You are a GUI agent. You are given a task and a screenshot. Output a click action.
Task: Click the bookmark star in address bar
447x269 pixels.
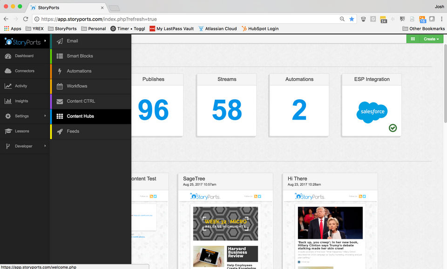coord(352,19)
